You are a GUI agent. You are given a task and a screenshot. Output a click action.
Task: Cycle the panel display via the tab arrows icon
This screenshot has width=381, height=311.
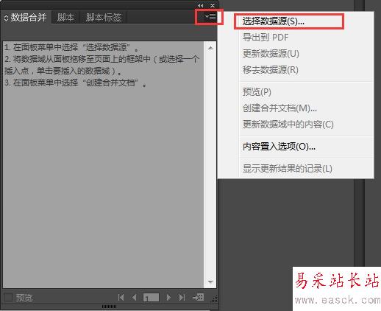point(6,18)
